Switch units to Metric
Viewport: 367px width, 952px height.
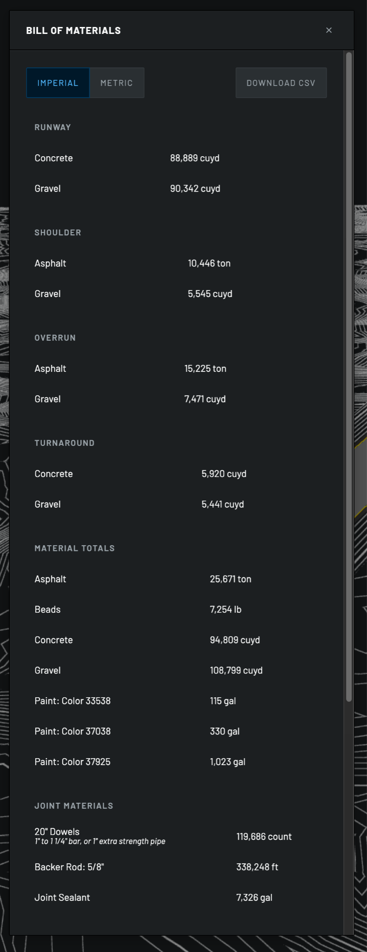[117, 83]
